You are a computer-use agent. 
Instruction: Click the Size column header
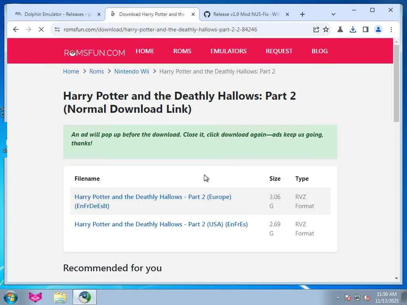pos(275,179)
